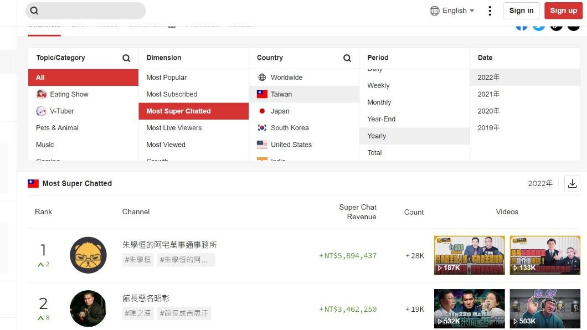Select United States in country list
The width and height of the screenshot is (587, 330).
[304, 145]
